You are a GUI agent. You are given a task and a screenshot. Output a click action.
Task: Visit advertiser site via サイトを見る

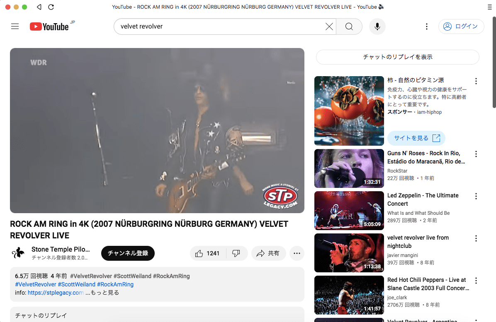tap(416, 138)
